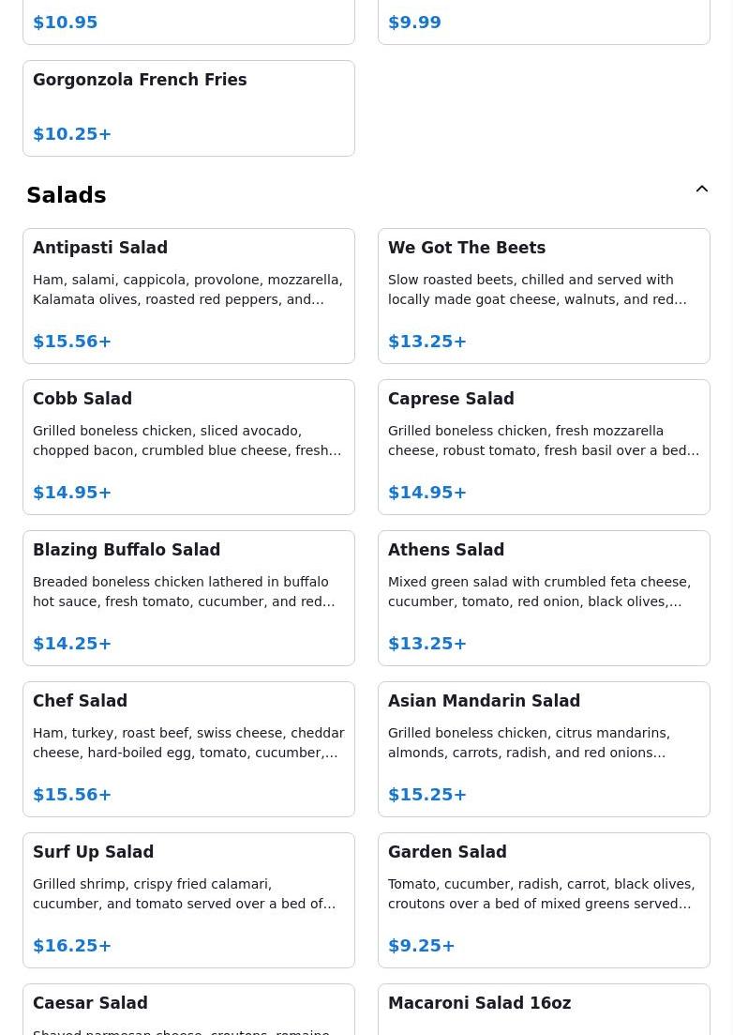Screen dimensions: 733x1035
Task: Click the $9.25+ price on Garden Salad
Action: pyautogui.click(x=421, y=945)
